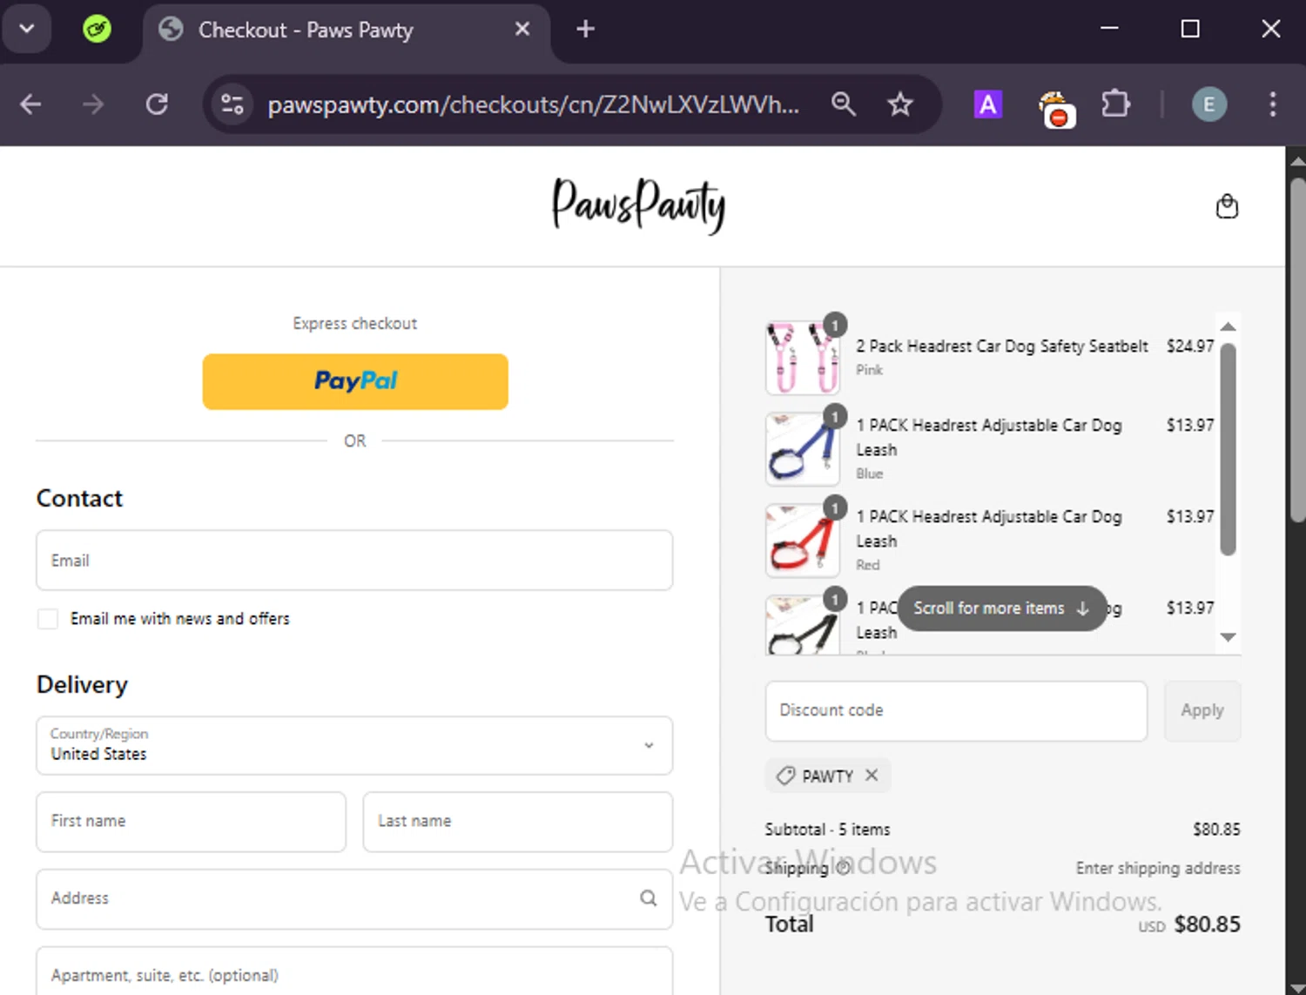Click the PawsPawty store logo

[x=638, y=205]
